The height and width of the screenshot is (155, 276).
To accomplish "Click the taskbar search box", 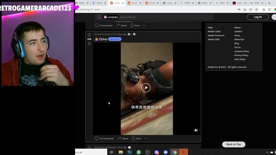I will 91,152.
